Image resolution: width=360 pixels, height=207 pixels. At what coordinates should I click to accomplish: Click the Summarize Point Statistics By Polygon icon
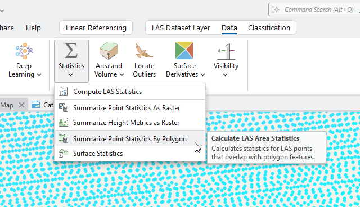pos(64,138)
